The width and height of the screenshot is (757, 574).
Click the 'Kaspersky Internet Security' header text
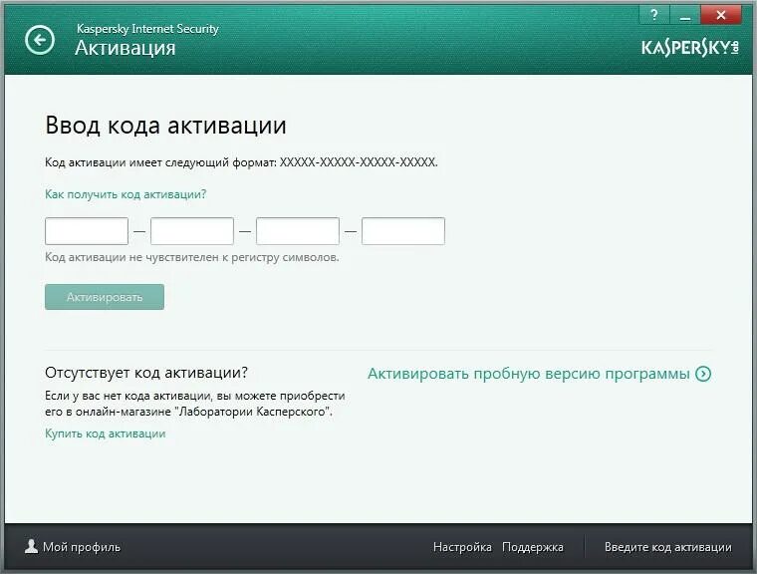point(147,29)
